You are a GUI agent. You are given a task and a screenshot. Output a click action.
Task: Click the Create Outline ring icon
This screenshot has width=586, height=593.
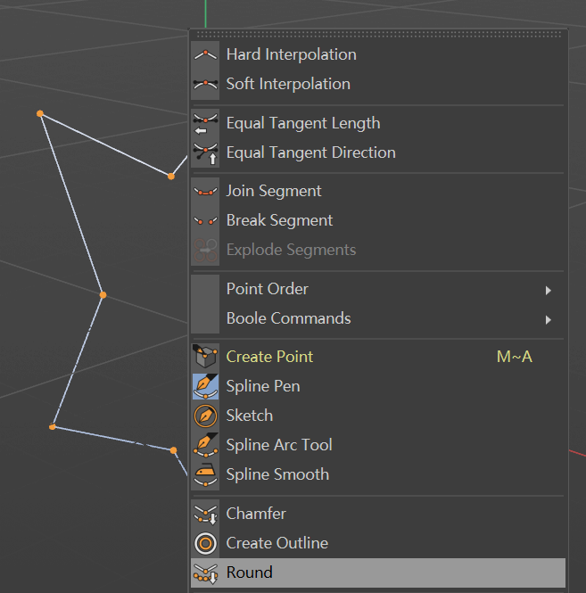[205, 543]
